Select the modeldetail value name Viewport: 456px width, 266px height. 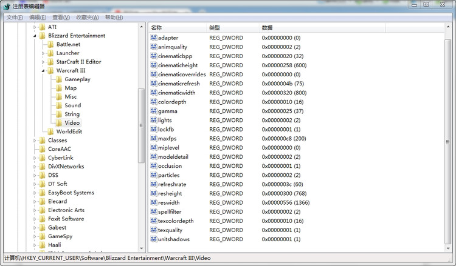point(173,157)
